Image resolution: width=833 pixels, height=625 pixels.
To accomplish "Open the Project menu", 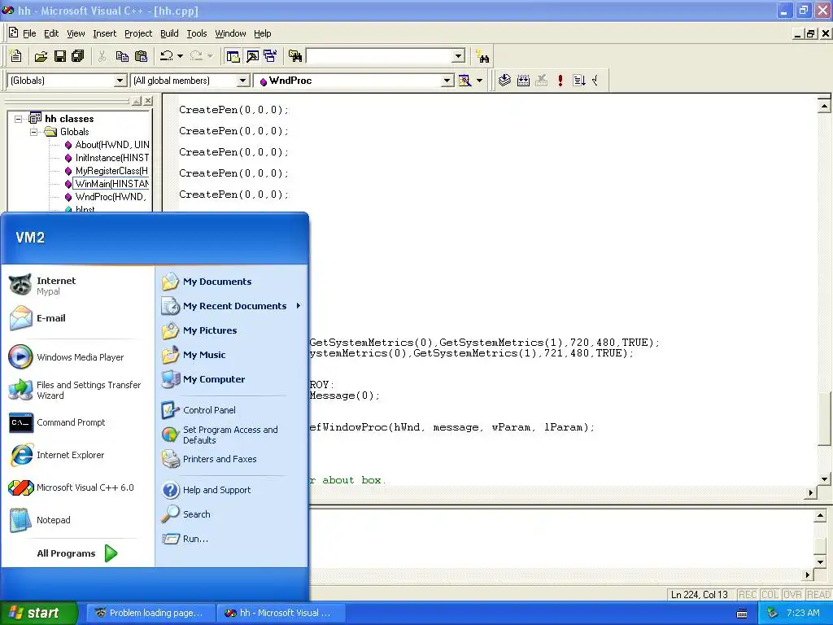I will click(x=138, y=33).
